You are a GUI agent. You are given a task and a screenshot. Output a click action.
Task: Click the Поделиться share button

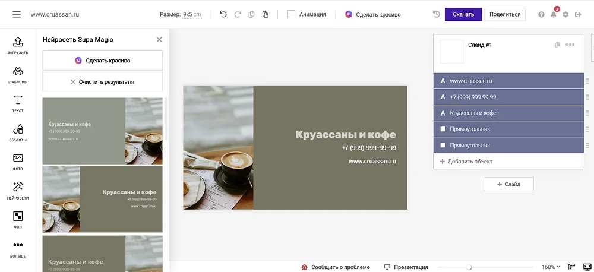505,14
